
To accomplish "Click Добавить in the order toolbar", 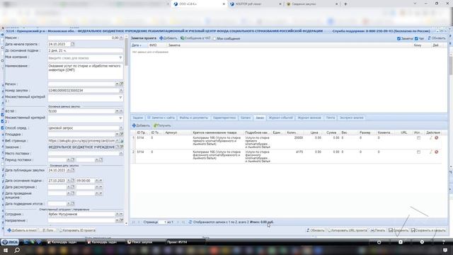I will click(x=141, y=125).
